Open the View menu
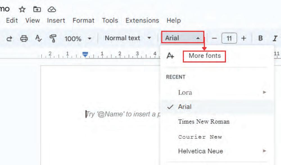The image size is (281, 165). pyautogui.click(x=32, y=20)
